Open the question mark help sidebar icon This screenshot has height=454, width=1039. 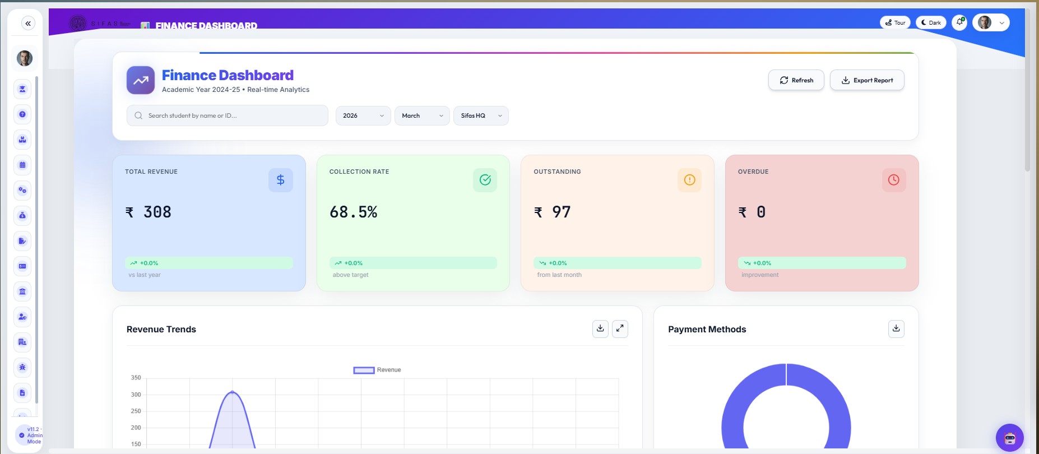pos(22,114)
